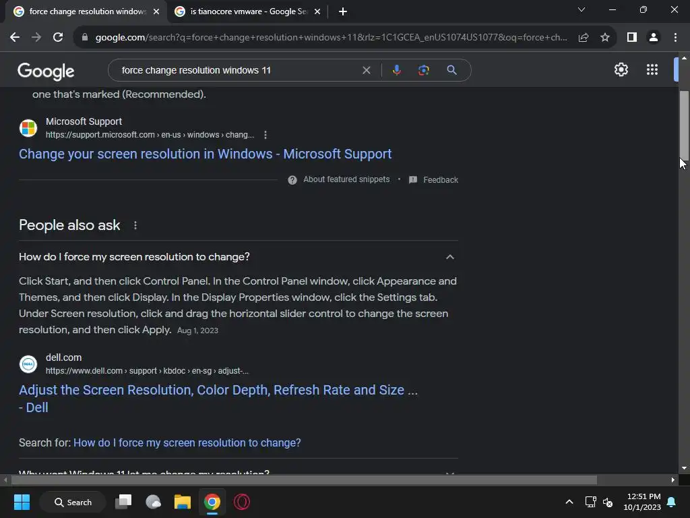Open Change your screen resolution Microsoft link
690x518 pixels.
click(205, 154)
